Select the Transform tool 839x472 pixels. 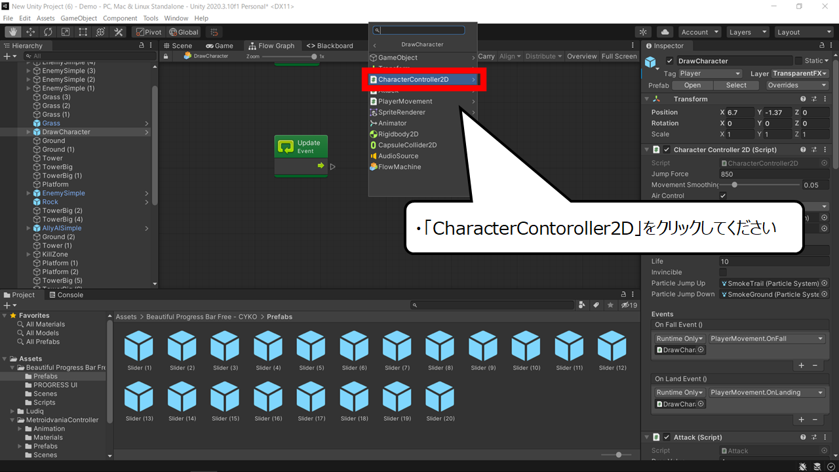(x=101, y=32)
